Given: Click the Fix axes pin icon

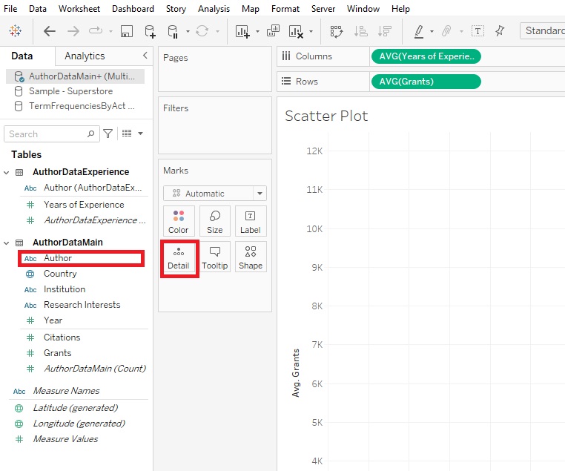Looking at the screenshot, I should [x=500, y=31].
